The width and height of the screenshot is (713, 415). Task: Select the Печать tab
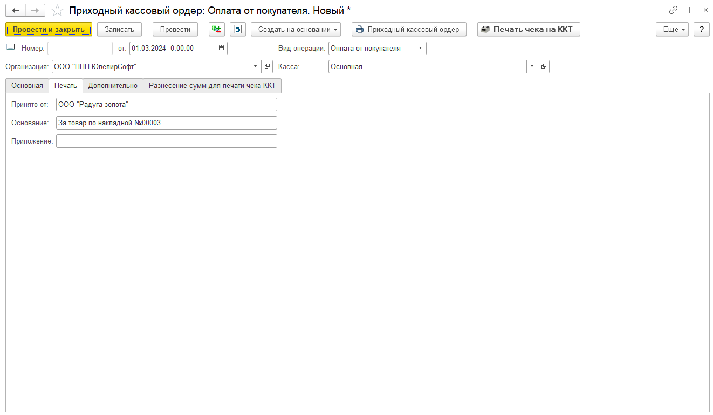pyautogui.click(x=66, y=86)
